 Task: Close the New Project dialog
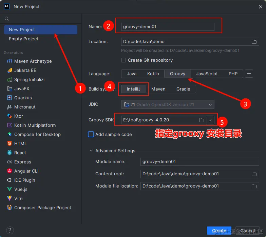261,7
